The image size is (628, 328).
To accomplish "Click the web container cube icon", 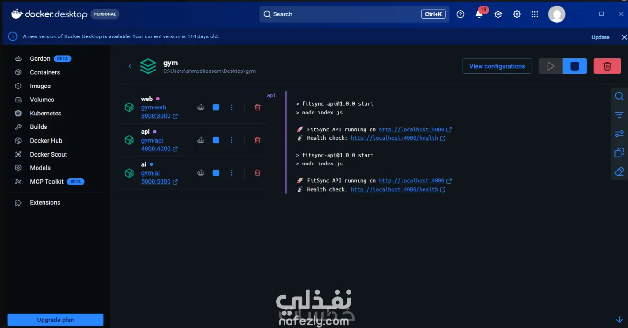I will click(x=129, y=107).
